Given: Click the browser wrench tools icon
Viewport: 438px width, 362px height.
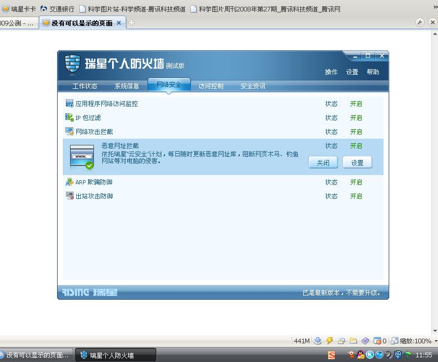Looking at the screenshot, I should [x=419, y=22].
